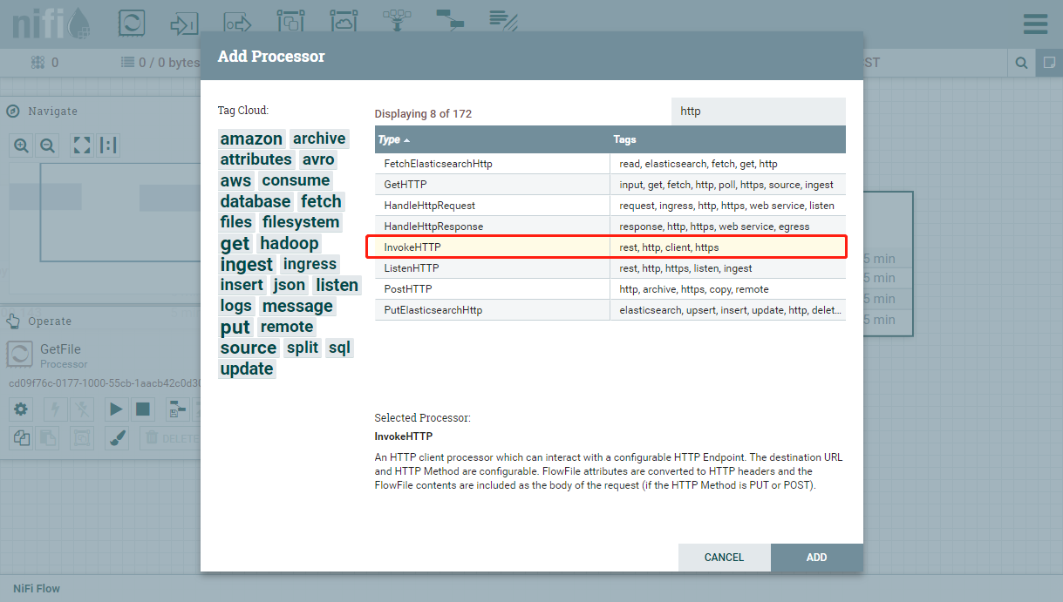Select the Remote Process Group toolbar icon
This screenshot has height=602, width=1063.
coord(344,23)
